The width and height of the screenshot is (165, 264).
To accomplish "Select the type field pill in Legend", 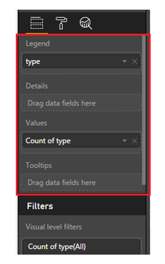I will [x=81, y=61].
